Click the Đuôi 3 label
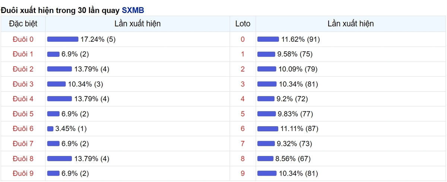Viewport: 447px width, 182px height. [x=23, y=84]
